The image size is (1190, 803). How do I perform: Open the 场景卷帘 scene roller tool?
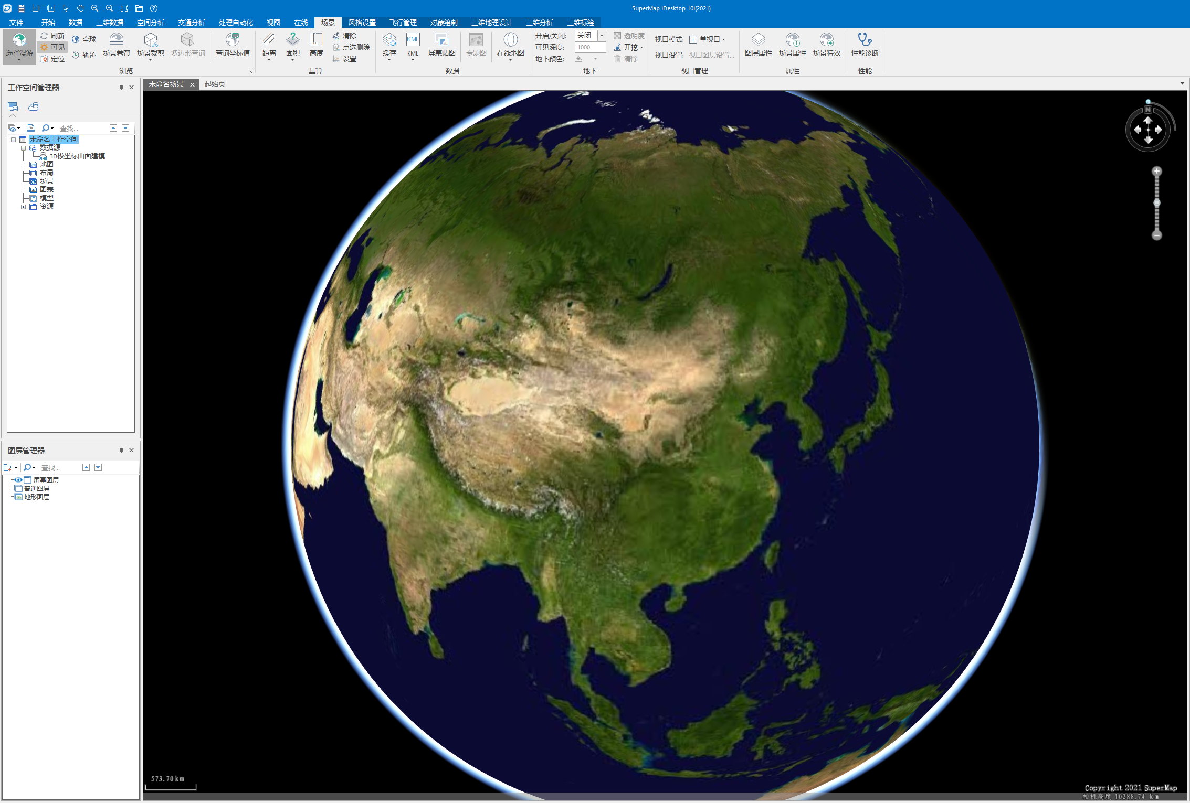[x=117, y=45]
